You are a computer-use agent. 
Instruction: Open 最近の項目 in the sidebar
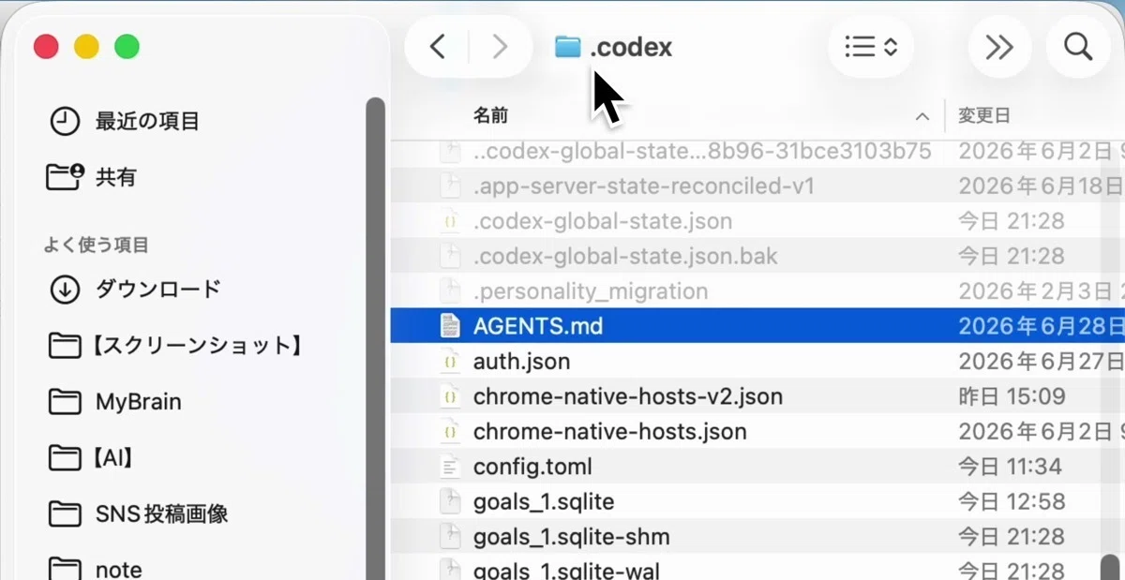[147, 121]
